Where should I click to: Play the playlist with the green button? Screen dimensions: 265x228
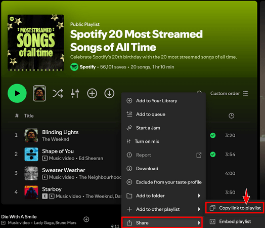(x=17, y=93)
